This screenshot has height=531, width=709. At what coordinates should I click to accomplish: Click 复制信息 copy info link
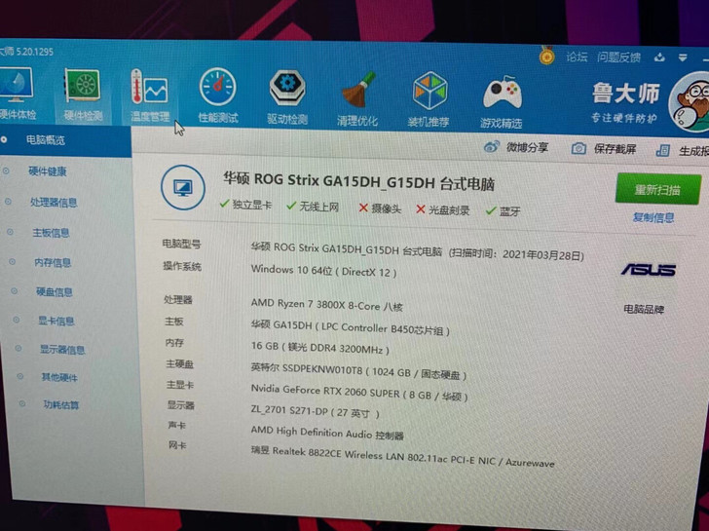pos(653,217)
